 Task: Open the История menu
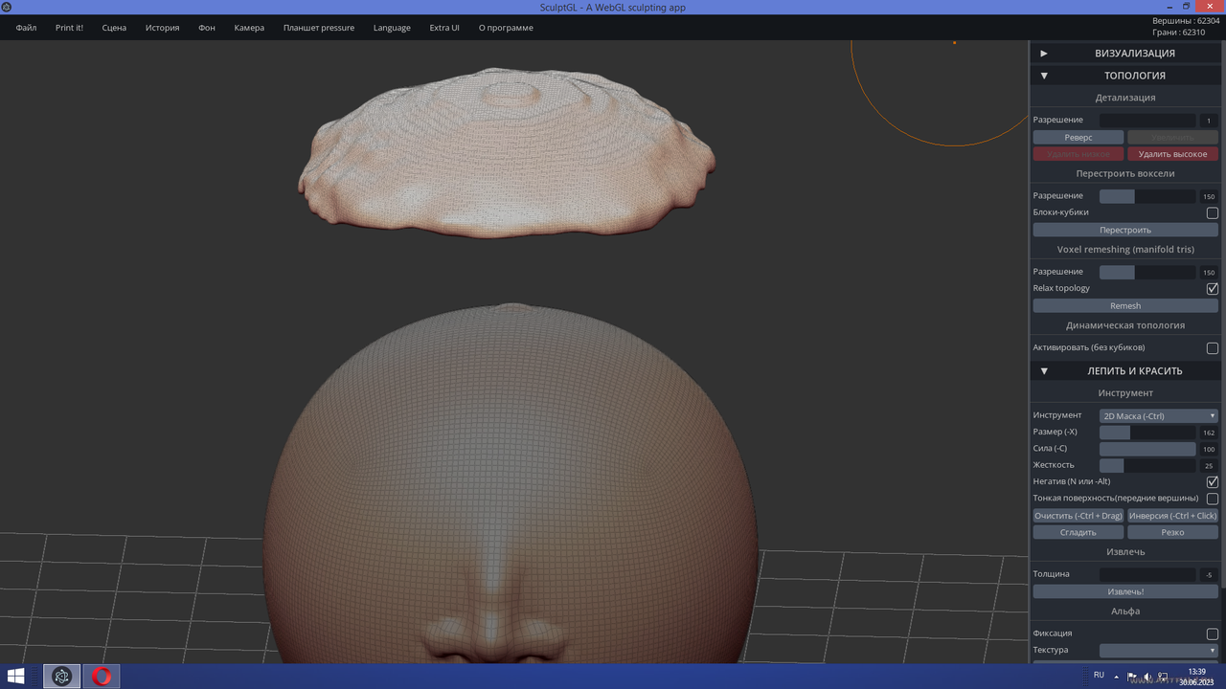click(163, 28)
